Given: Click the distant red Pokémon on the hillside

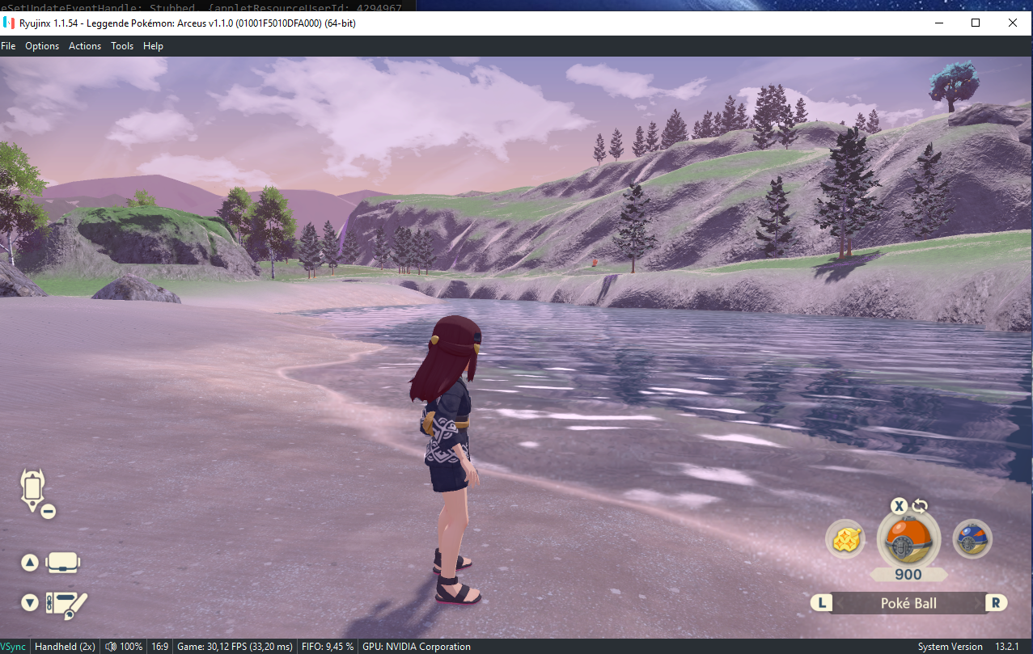Looking at the screenshot, I should [595, 262].
